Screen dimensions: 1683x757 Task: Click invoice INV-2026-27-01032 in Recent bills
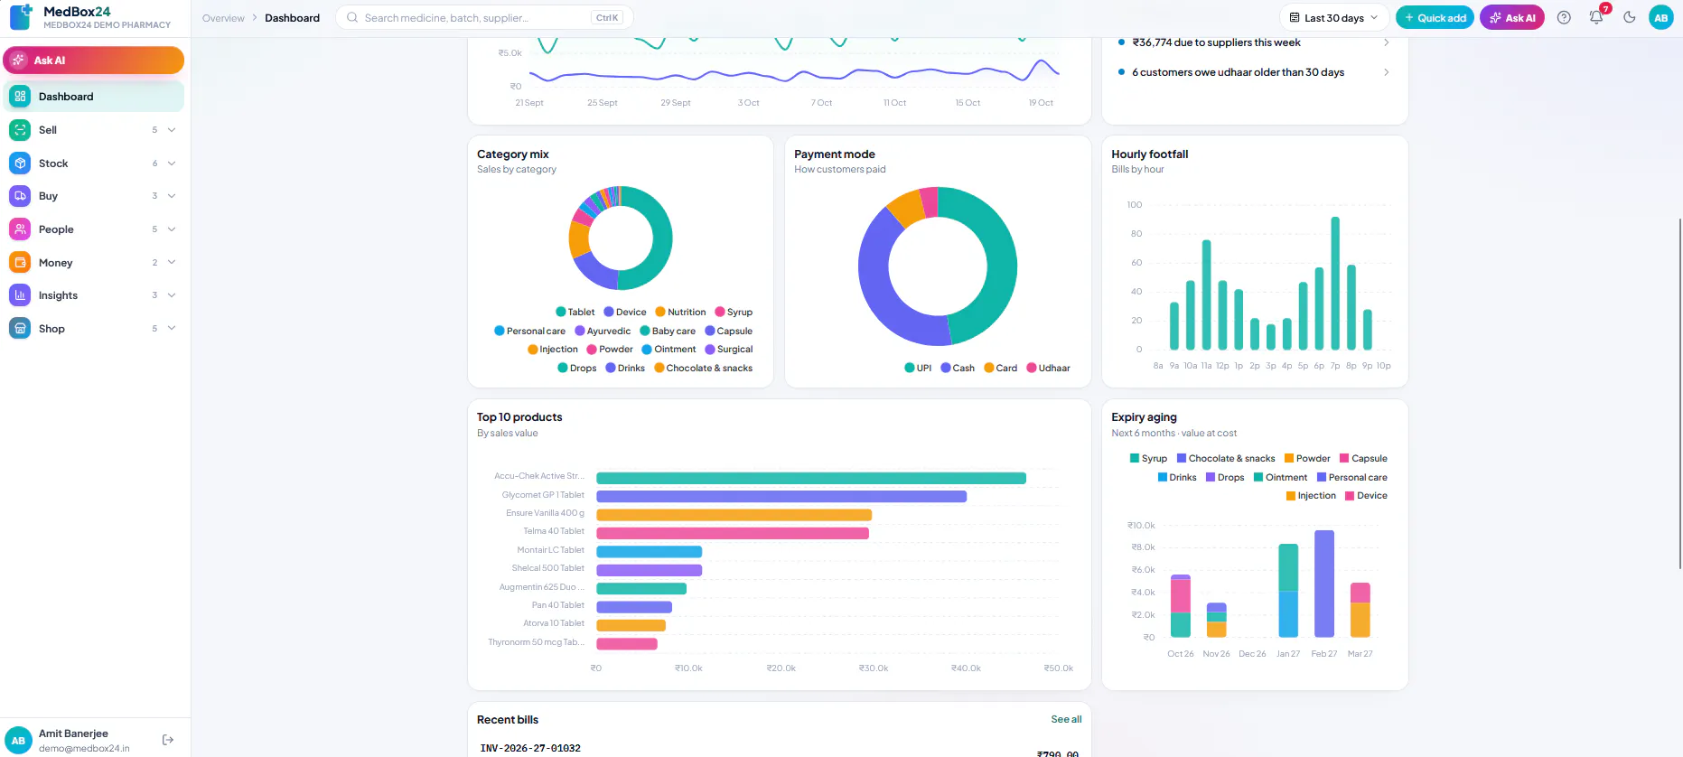click(x=530, y=748)
